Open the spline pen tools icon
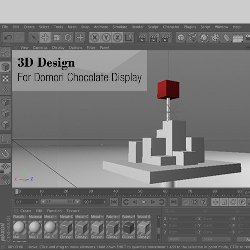 click(192, 38)
